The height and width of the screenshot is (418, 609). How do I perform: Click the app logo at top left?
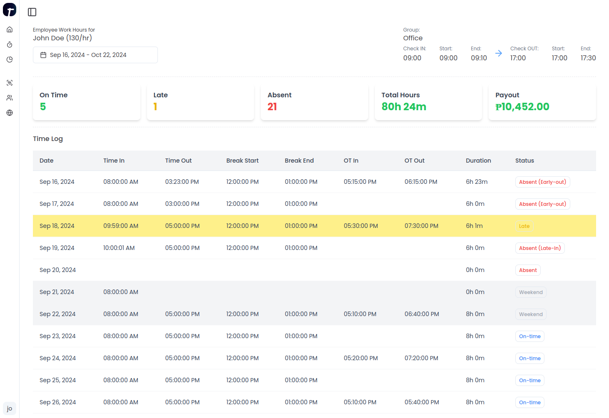click(x=9, y=9)
